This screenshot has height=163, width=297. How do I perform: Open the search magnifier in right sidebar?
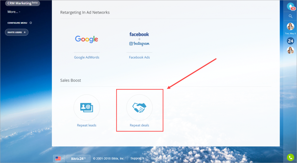[x=291, y=16]
